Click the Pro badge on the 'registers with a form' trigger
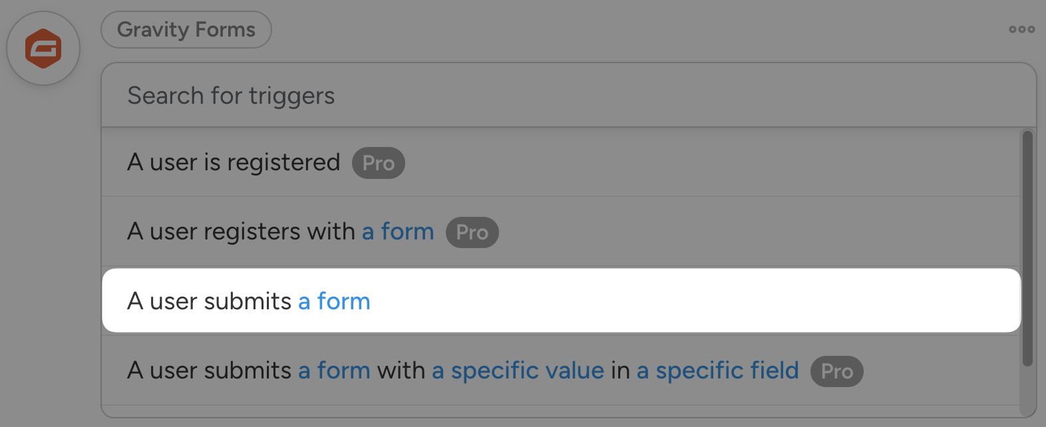The image size is (1046, 427). point(472,233)
